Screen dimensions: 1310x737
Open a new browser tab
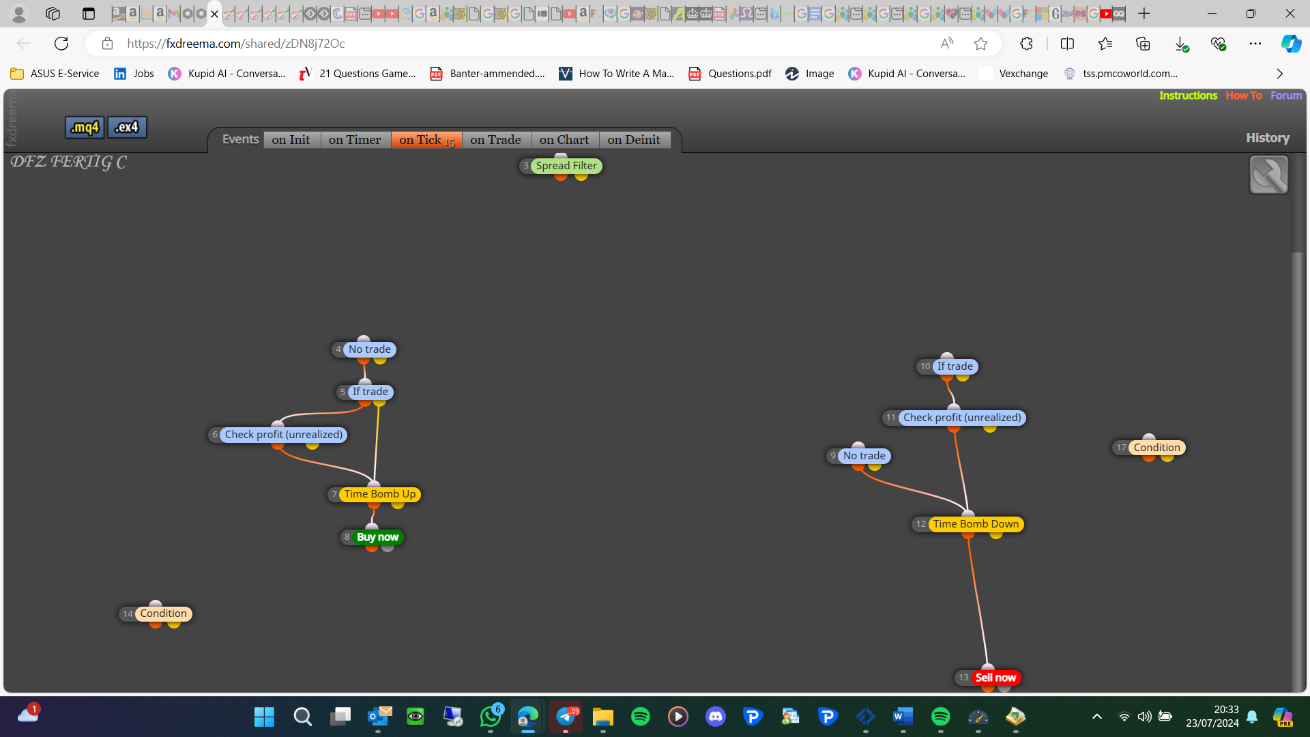1144,14
